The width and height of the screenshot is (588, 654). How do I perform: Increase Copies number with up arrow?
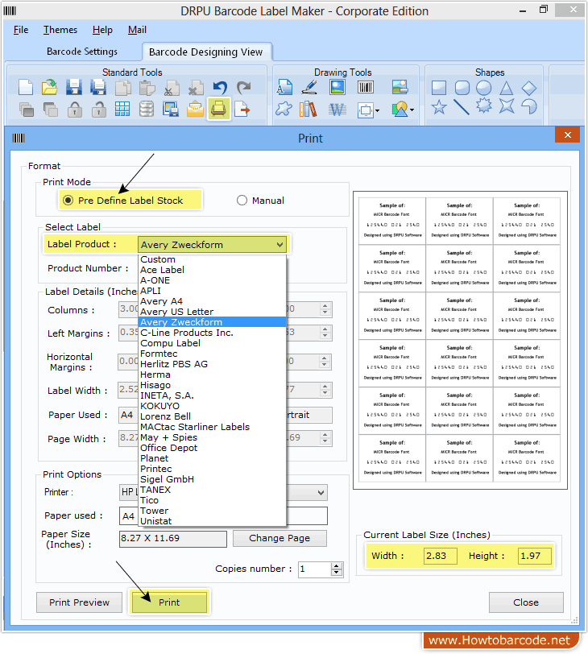[337, 565]
